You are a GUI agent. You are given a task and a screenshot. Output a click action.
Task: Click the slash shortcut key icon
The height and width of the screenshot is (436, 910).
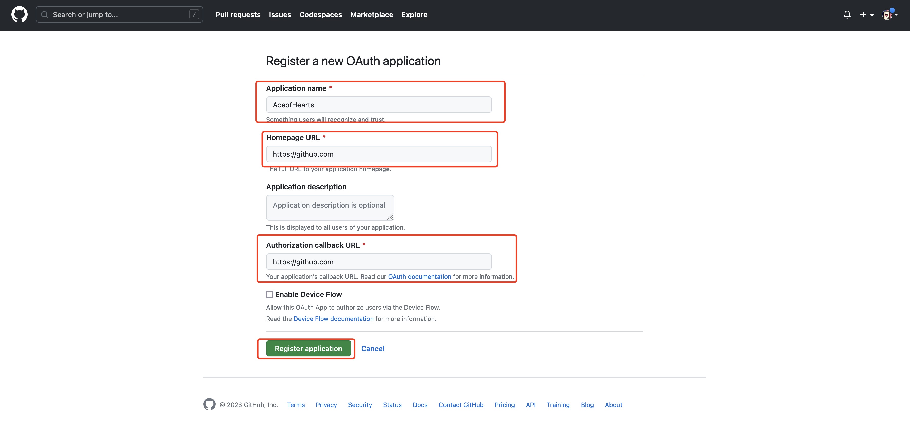[194, 14]
